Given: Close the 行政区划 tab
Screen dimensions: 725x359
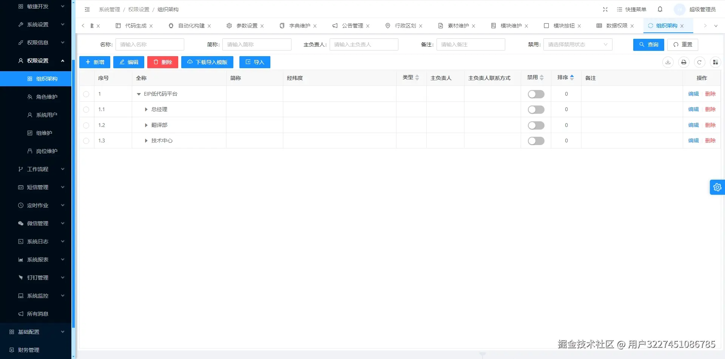Looking at the screenshot, I should pos(421,26).
